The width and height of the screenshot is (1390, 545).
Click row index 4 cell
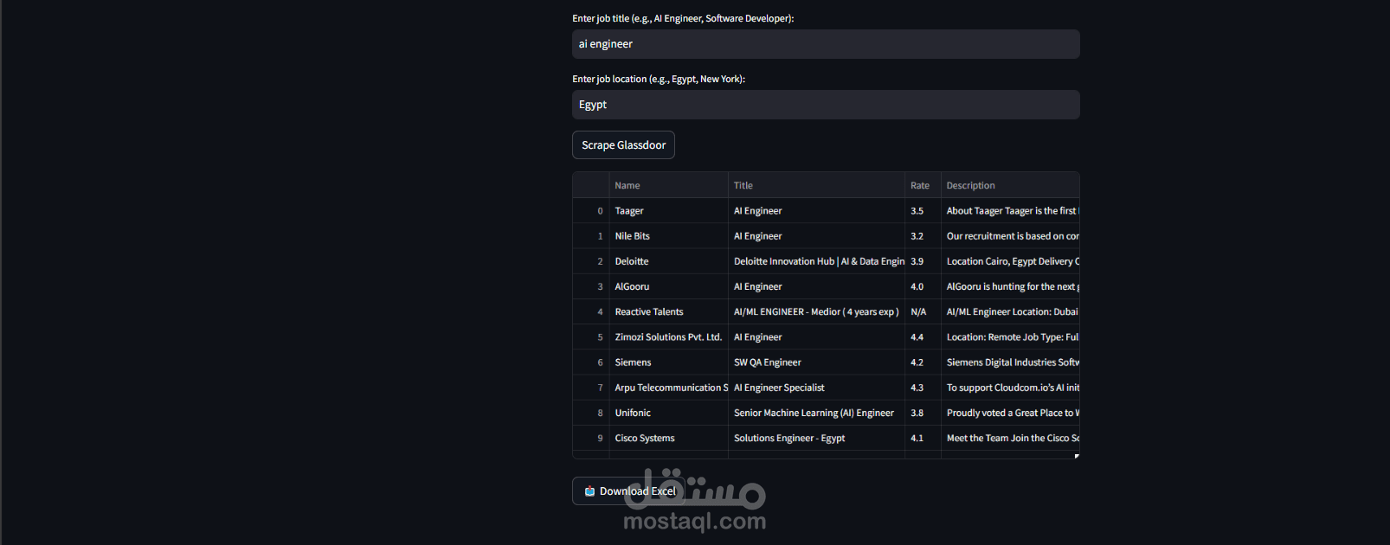pyautogui.click(x=591, y=311)
